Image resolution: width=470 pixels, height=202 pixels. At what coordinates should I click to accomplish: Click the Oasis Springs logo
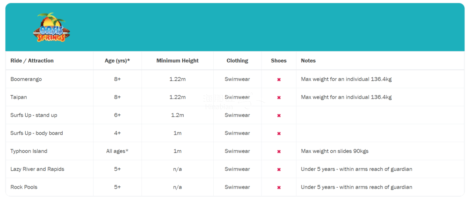[51, 27]
